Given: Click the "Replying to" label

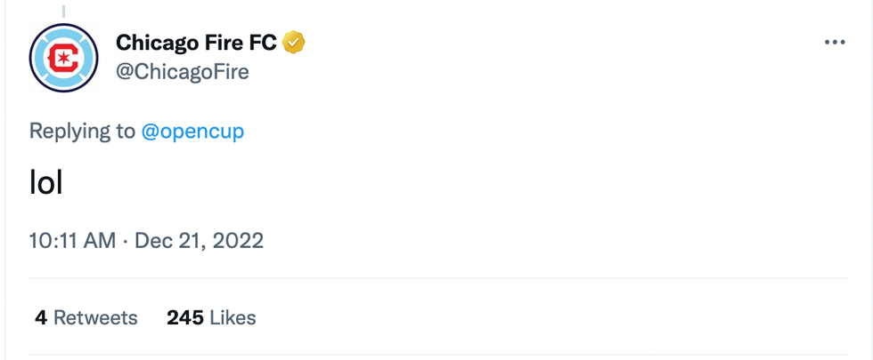Looking at the screenshot, I should 82,132.
